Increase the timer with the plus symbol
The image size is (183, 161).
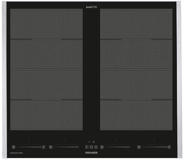click(94, 142)
